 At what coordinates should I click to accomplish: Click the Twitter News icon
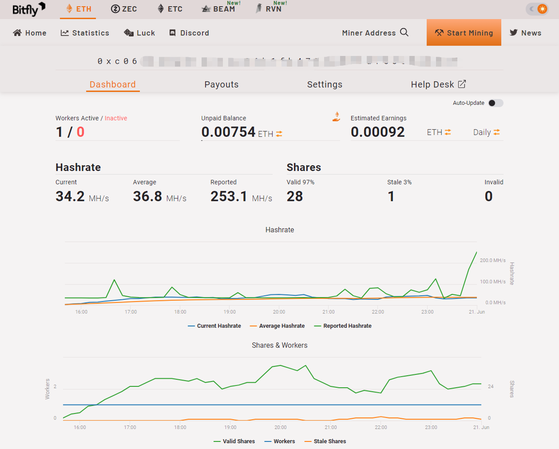point(513,32)
